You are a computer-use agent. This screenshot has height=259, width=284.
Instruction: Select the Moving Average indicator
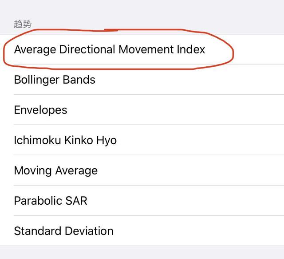point(142,170)
